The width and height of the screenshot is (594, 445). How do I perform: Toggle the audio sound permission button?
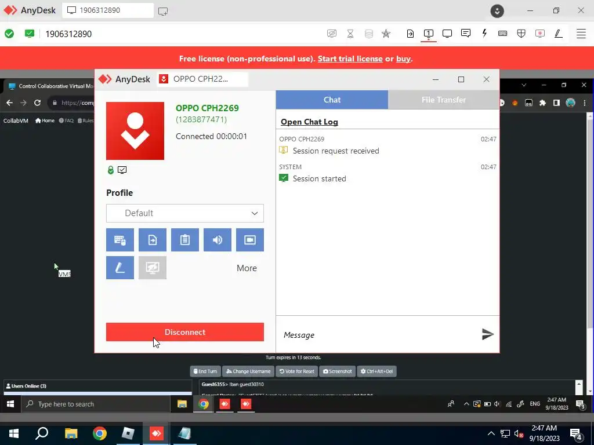click(x=218, y=240)
